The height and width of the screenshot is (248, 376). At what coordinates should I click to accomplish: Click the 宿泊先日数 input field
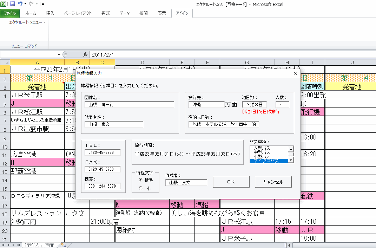224,124
